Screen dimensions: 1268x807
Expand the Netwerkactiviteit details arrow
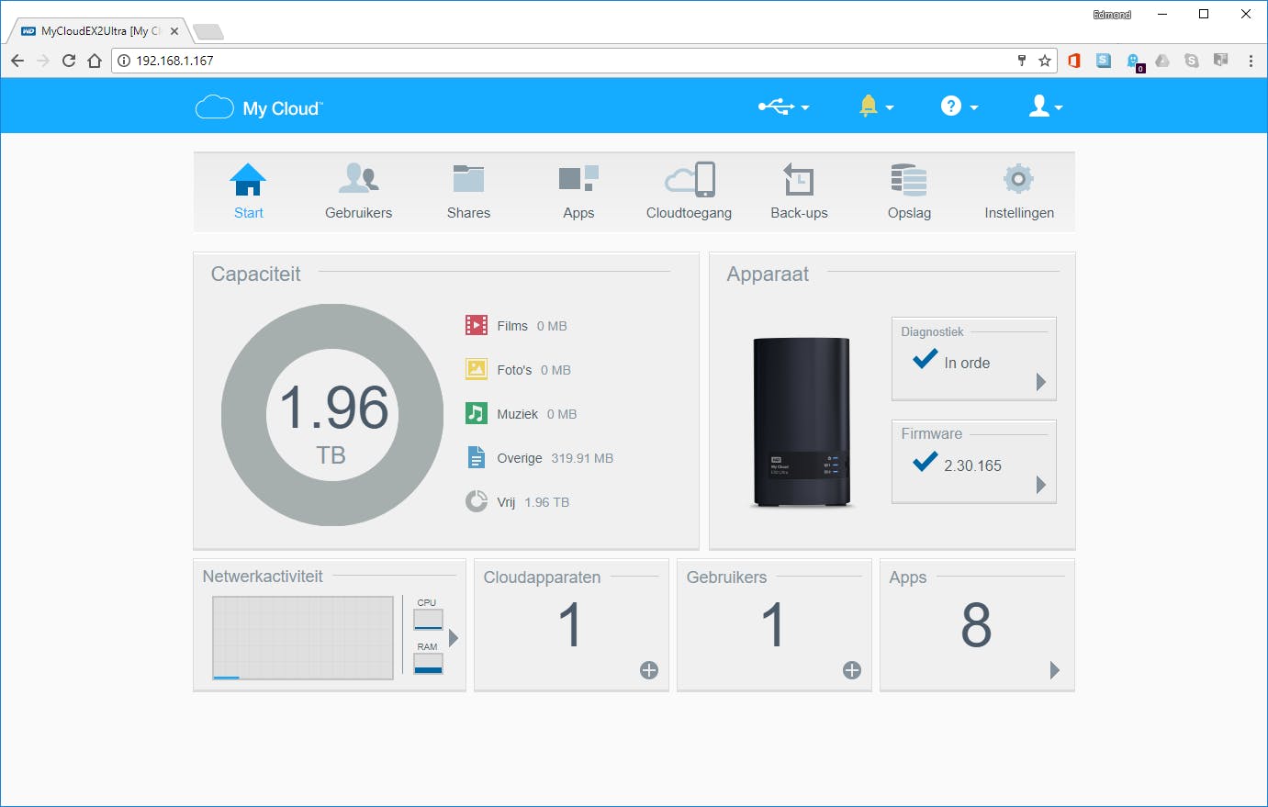[454, 638]
